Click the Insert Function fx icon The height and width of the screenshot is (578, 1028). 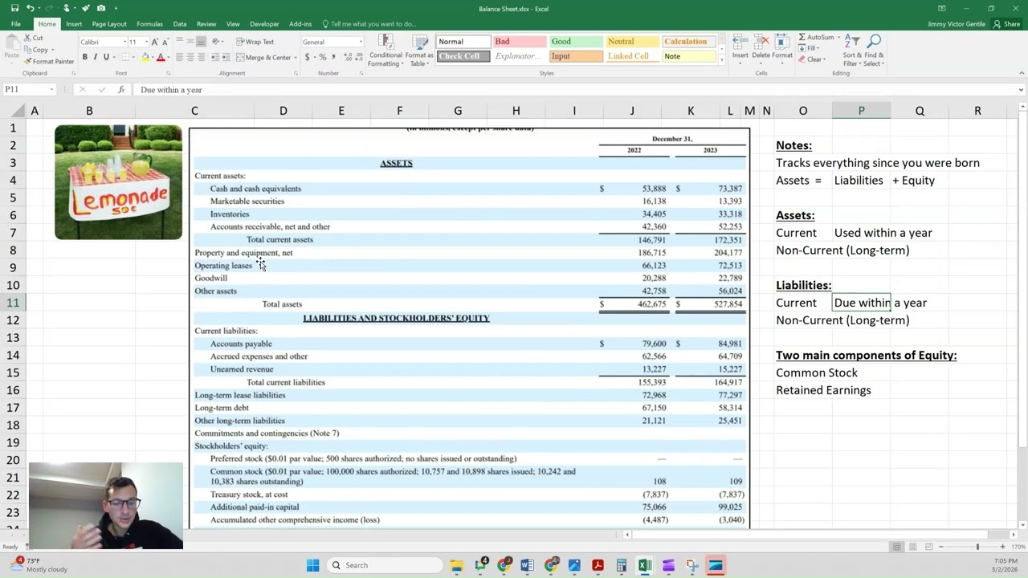[120, 90]
